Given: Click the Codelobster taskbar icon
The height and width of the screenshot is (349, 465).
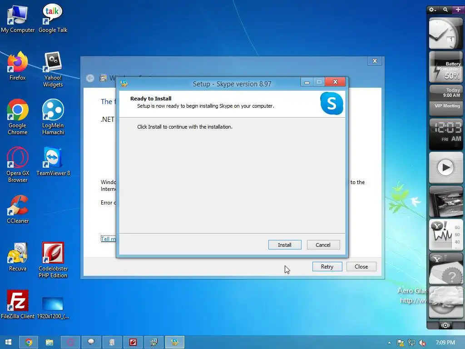Looking at the screenshot, I should click(133, 342).
